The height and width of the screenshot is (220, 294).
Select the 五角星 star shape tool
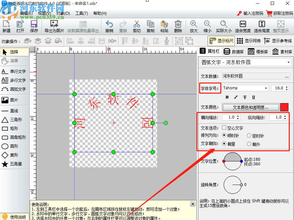point(14,164)
